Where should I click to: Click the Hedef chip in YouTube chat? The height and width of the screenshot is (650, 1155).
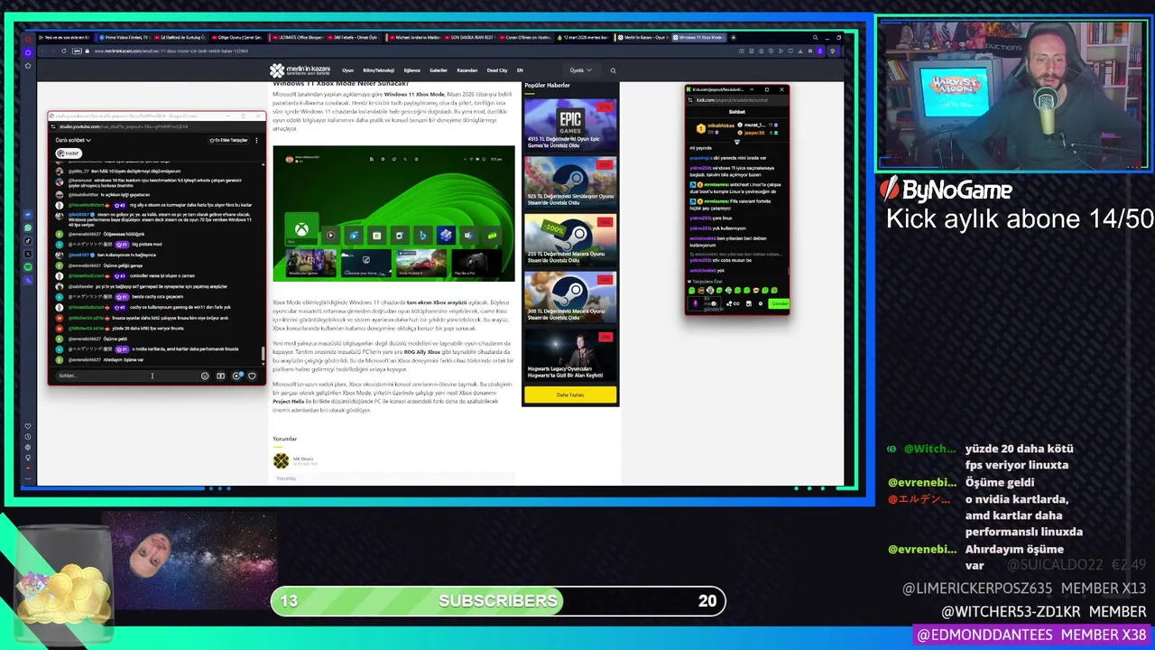coord(69,153)
